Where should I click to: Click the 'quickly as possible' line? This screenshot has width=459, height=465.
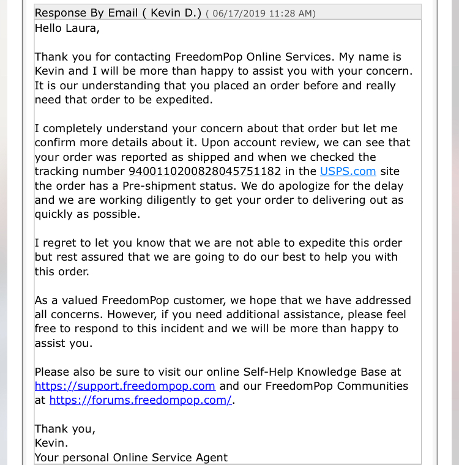click(x=88, y=214)
